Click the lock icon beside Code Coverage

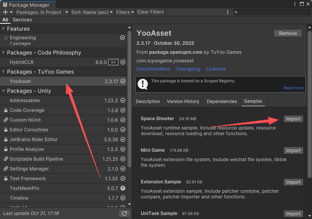tap(6, 110)
